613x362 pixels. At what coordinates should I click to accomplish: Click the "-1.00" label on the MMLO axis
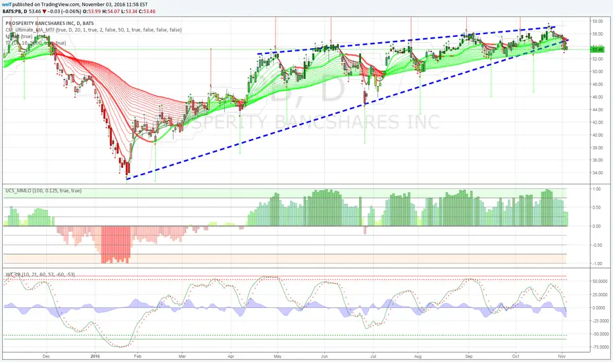tap(597, 264)
